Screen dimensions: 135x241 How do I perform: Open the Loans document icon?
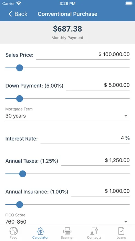pyautogui.click(x=121, y=231)
